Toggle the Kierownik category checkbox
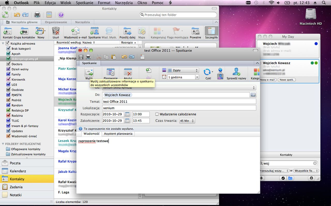Viewport: 331px width, 206px height. pyautogui.click(x=9, y=79)
